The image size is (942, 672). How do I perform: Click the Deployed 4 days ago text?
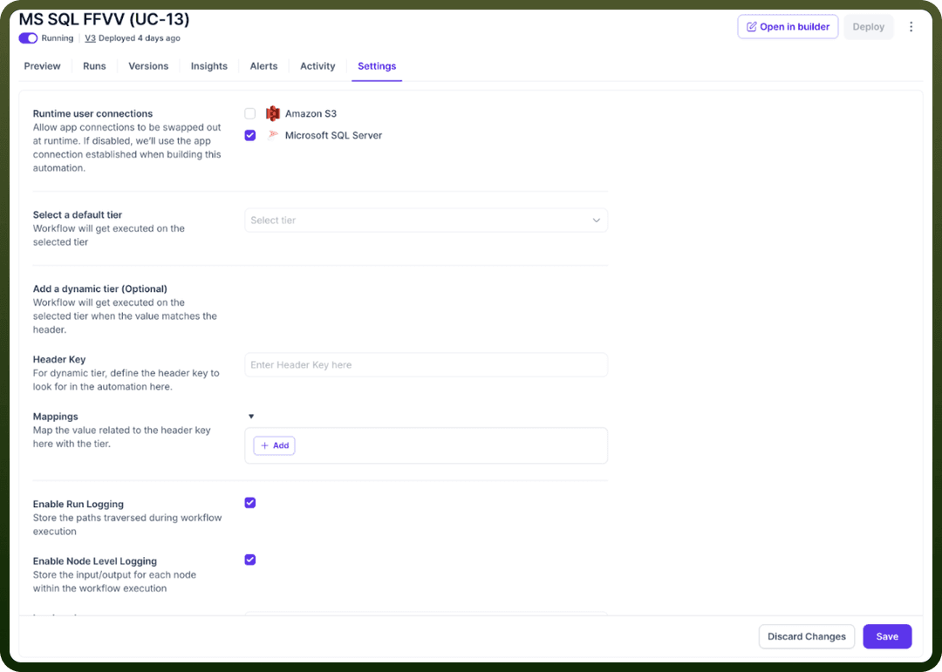coord(140,37)
